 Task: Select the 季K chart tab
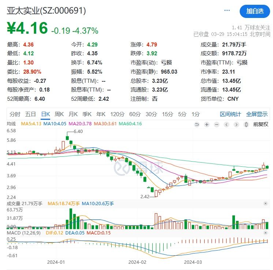[87, 114]
